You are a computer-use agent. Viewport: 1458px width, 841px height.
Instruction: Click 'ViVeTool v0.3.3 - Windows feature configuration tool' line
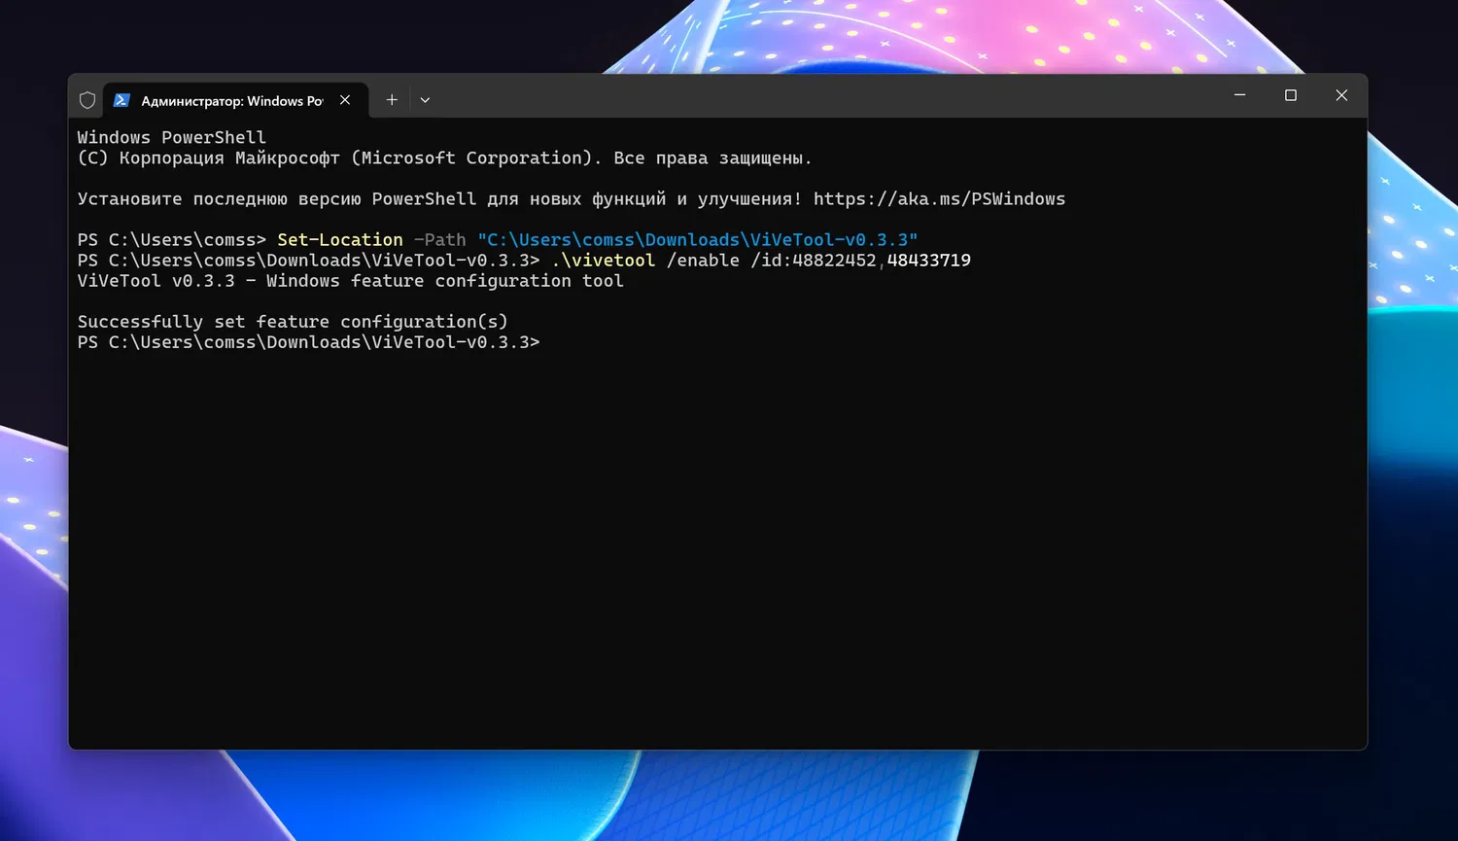pos(351,281)
